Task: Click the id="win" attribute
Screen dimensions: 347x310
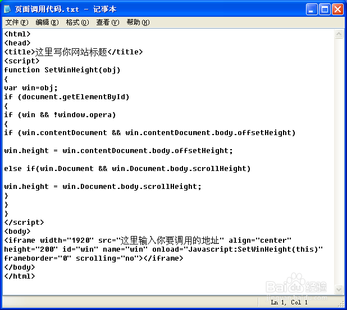Action: (x=80, y=249)
